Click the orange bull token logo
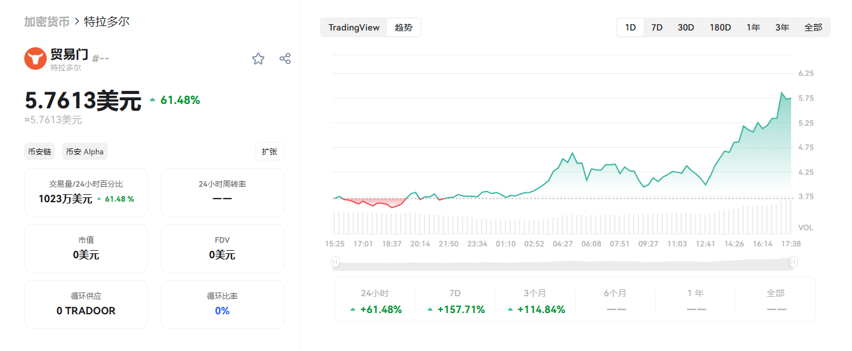The image size is (852, 351). [35, 58]
